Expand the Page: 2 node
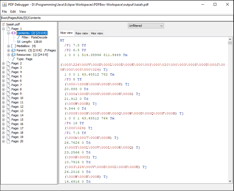Screen dimensions: 234x191 coord(4,63)
